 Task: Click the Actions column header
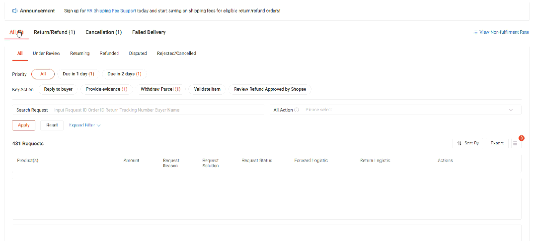point(446,161)
